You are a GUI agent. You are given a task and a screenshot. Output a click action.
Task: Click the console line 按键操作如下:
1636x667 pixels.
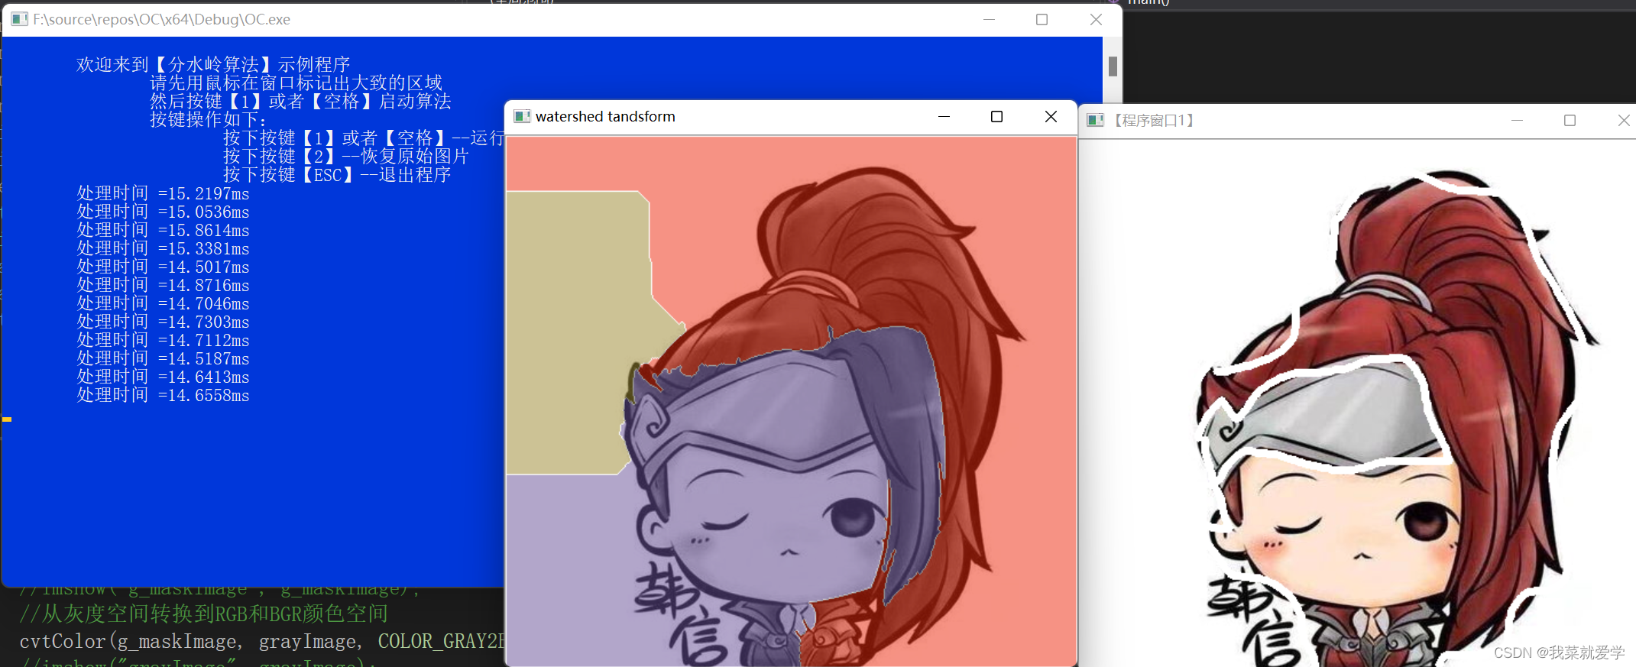[208, 120]
